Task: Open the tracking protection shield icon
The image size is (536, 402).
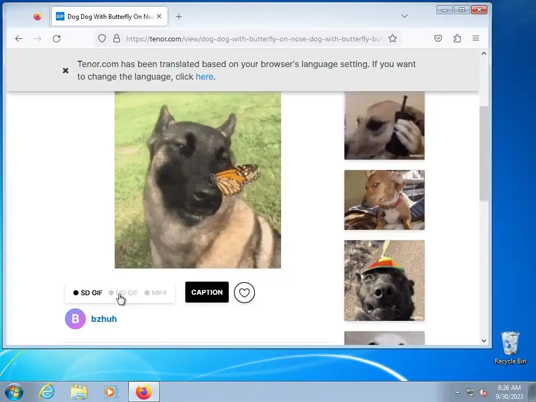Action: 102,38
